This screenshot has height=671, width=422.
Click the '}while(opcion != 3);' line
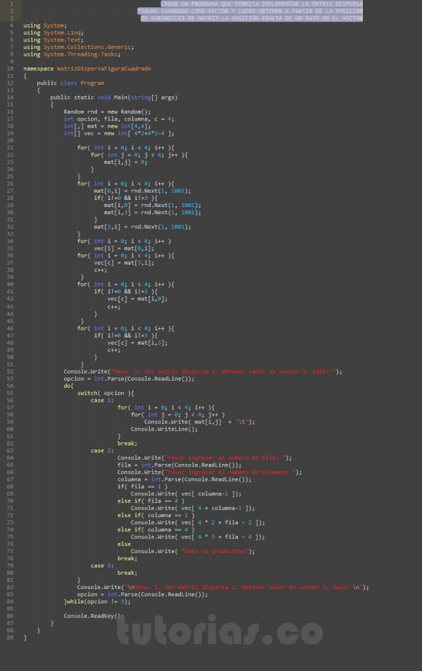[97, 602]
